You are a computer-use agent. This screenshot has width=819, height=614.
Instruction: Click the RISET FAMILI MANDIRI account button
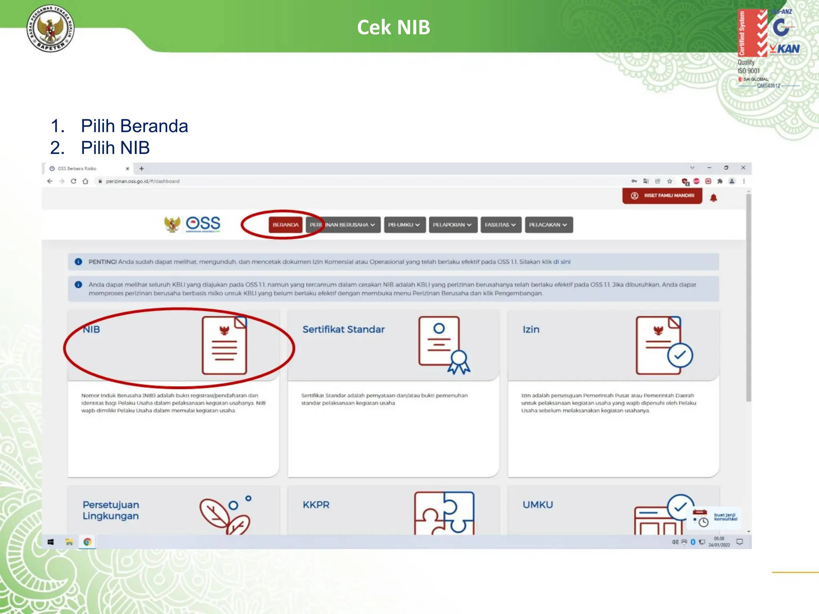point(662,195)
